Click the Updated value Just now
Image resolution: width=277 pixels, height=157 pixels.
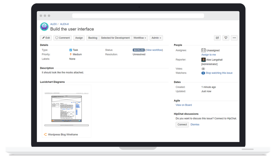point(206,91)
